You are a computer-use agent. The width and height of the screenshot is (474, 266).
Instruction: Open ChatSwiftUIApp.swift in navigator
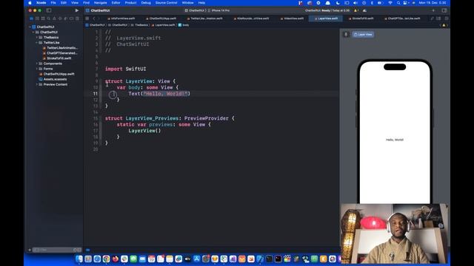pyautogui.click(x=56, y=74)
